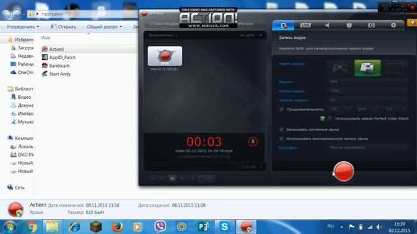This screenshot has width=417, height=234.
Task: Open the benchmark tab
Action: (349, 25)
